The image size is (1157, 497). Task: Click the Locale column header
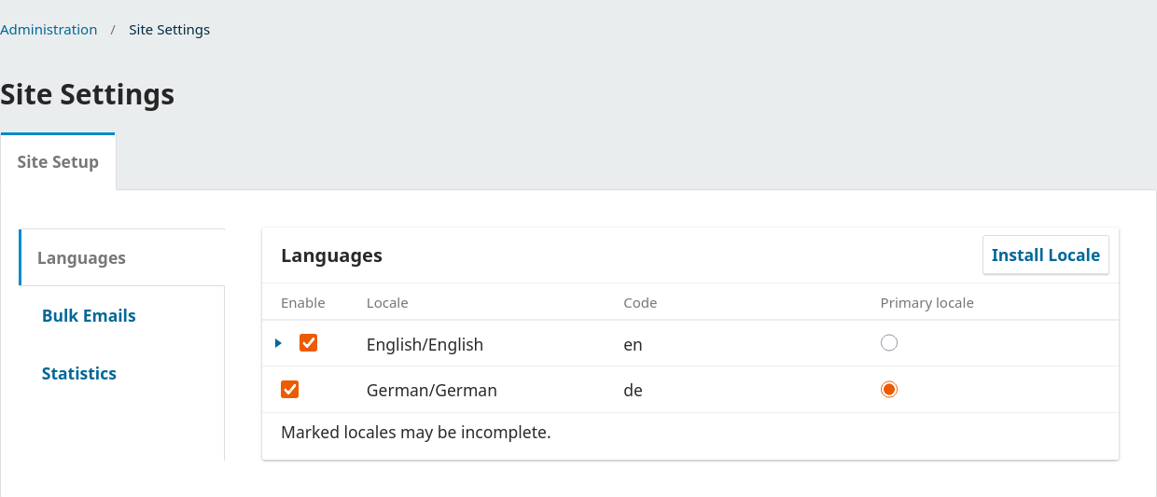[x=387, y=303]
